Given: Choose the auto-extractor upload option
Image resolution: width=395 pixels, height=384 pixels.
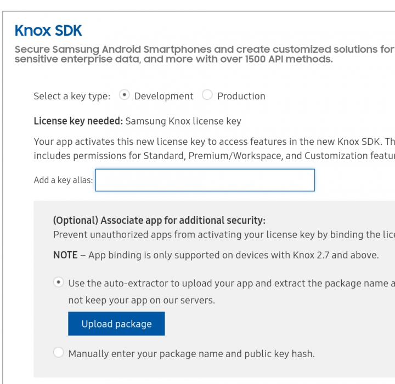Looking at the screenshot, I should point(59,282).
